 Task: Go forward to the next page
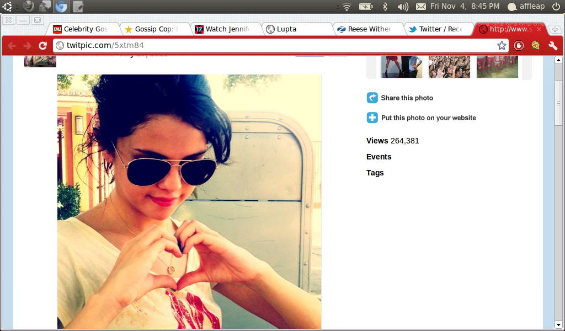[28, 45]
